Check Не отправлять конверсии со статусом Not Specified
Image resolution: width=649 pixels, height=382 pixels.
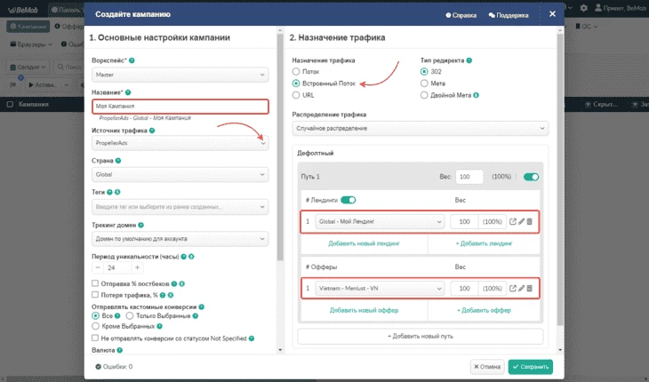coord(95,338)
